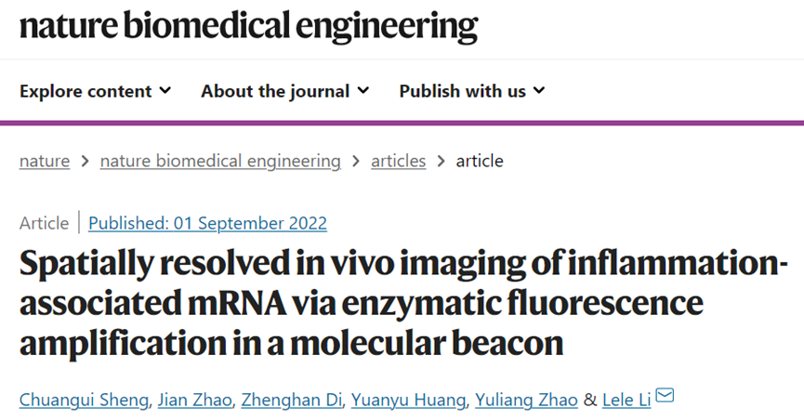Open the Publish with us menu
The image size is (804, 420).
coord(472,91)
